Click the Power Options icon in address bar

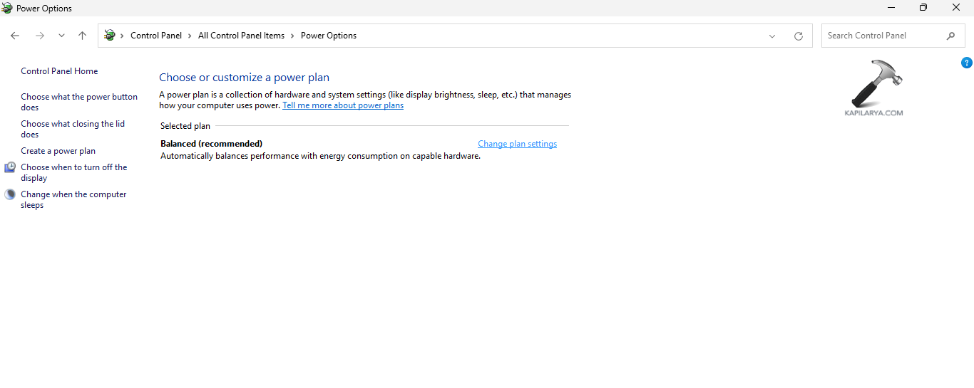(x=110, y=36)
